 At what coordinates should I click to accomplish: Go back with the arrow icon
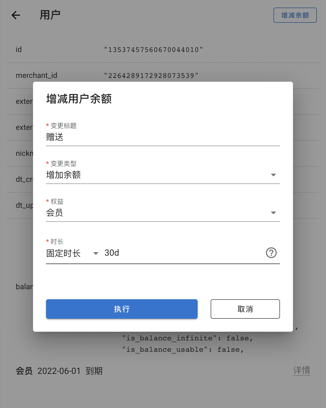click(16, 15)
